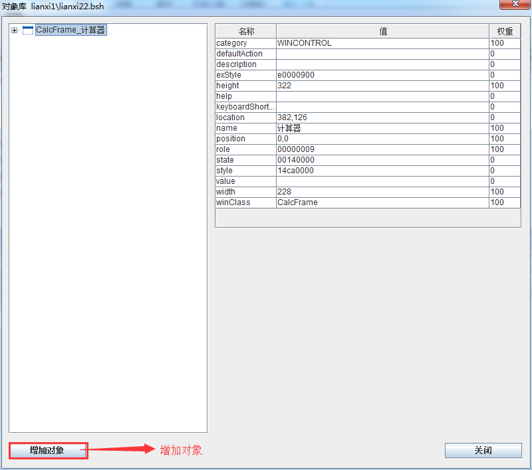Viewport: 532px width, 470px height.
Task: Select the width value cell 228
Action: pyautogui.click(x=383, y=192)
